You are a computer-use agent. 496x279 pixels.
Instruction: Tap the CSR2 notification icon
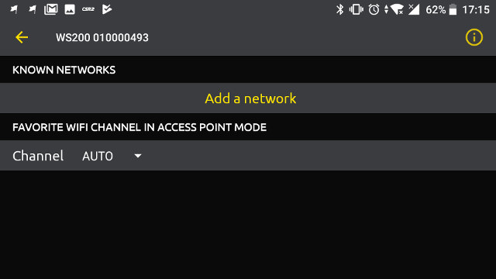pos(88,9)
